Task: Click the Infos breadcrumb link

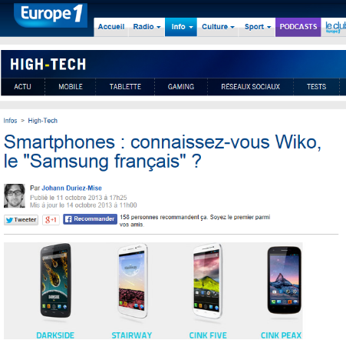Action: click(10, 121)
